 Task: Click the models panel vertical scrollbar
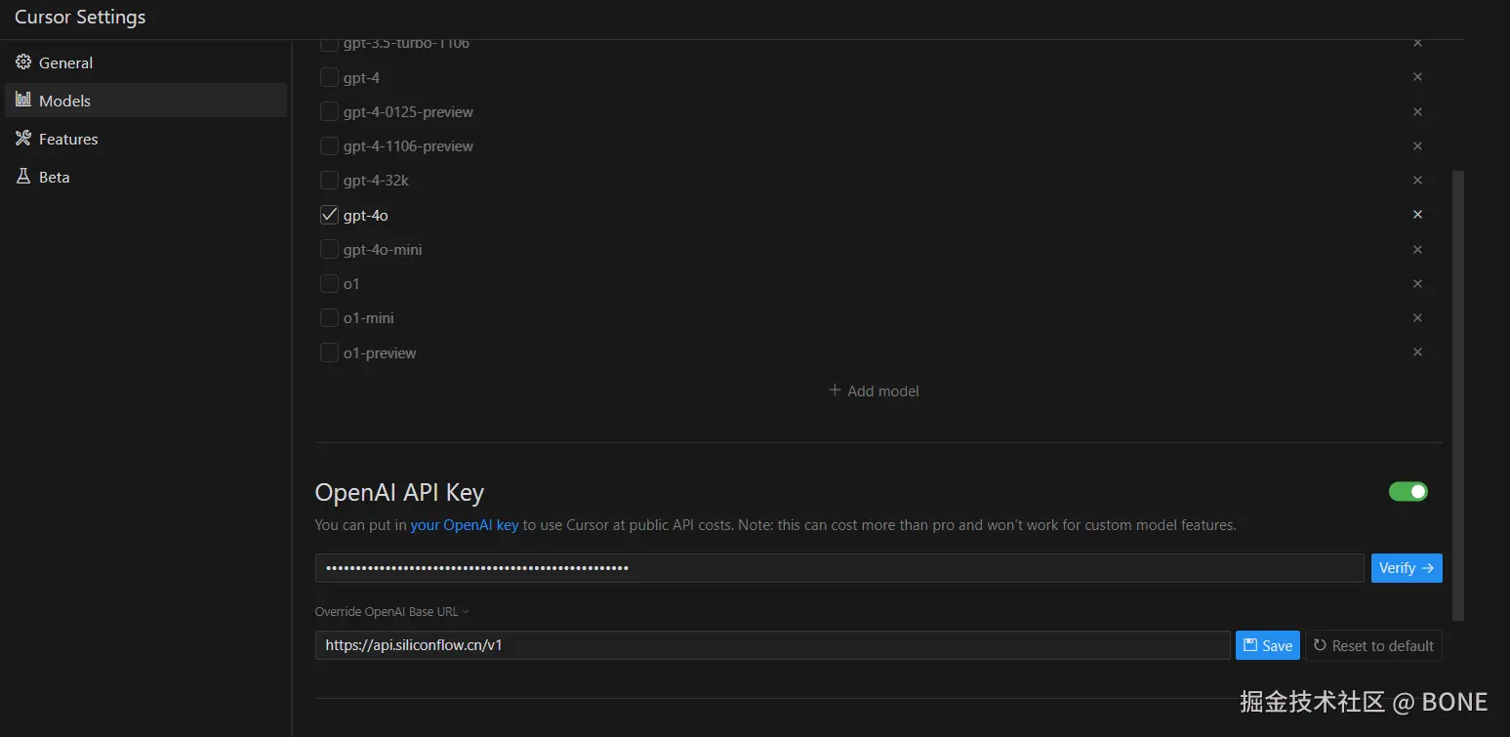[x=1458, y=395]
